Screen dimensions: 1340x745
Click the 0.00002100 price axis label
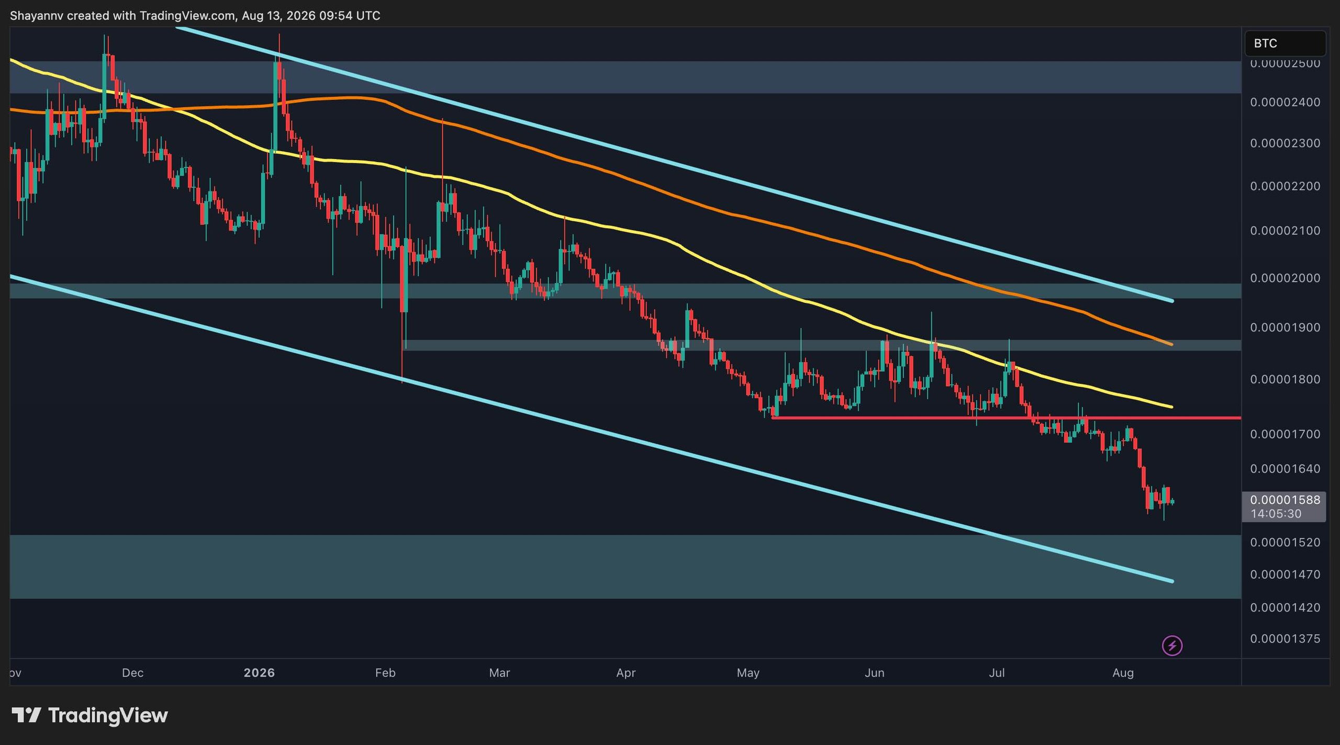(x=1285, y=230)
